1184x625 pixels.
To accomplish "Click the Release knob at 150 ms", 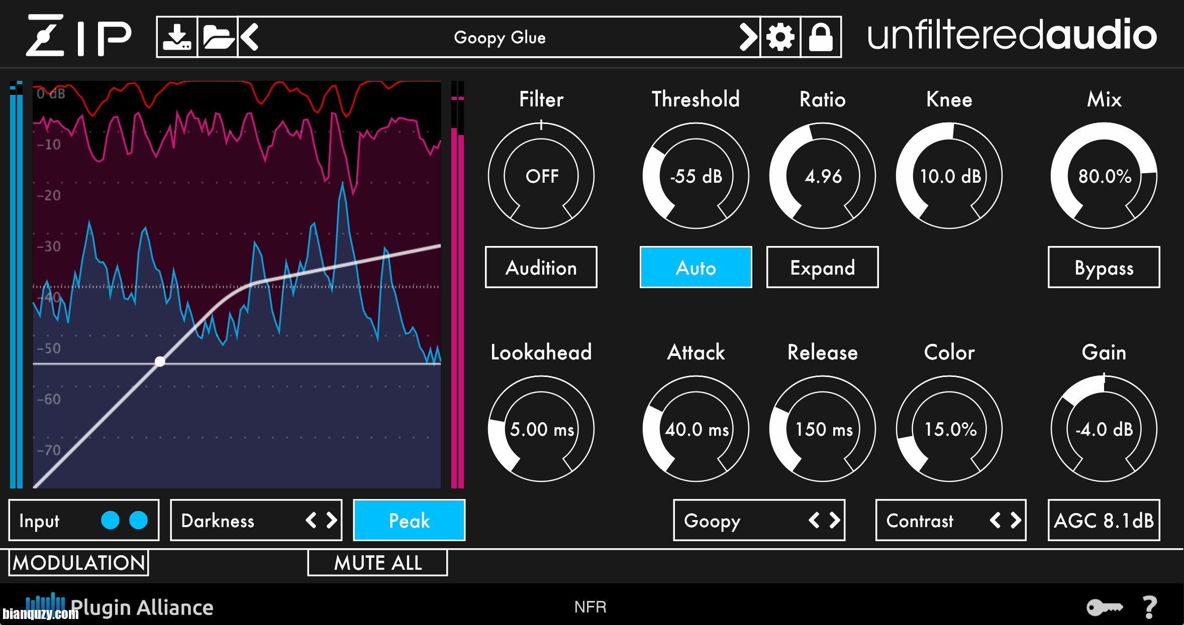I will click(823, 429).
